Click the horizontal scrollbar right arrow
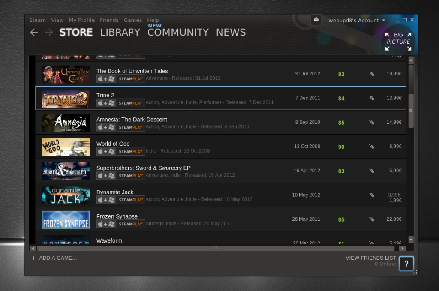Image resolution: width=439 pixels, height=291 pixels. [402, 248]
